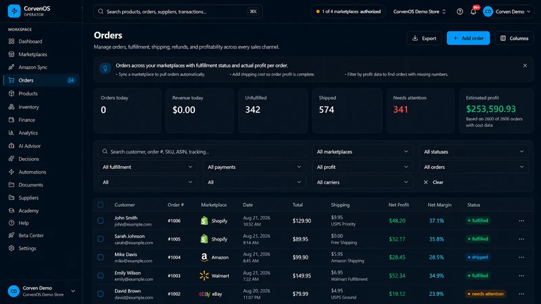Click the Automations lightning icon
Screen dimensions: 541x304
coord(11,172)
